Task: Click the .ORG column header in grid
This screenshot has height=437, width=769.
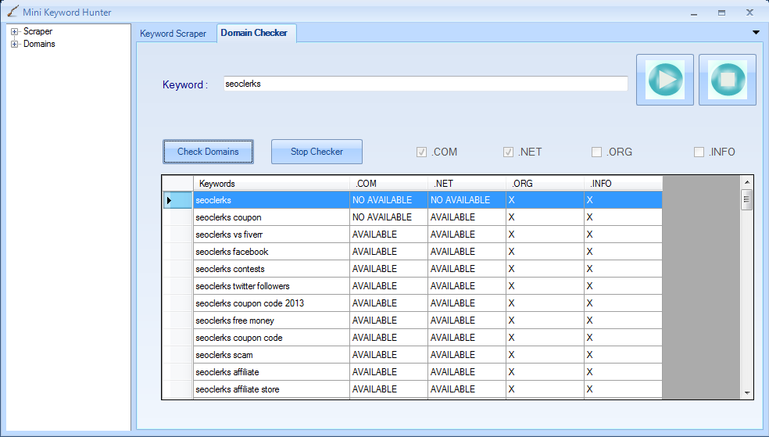Action: [x=545, y=184]
